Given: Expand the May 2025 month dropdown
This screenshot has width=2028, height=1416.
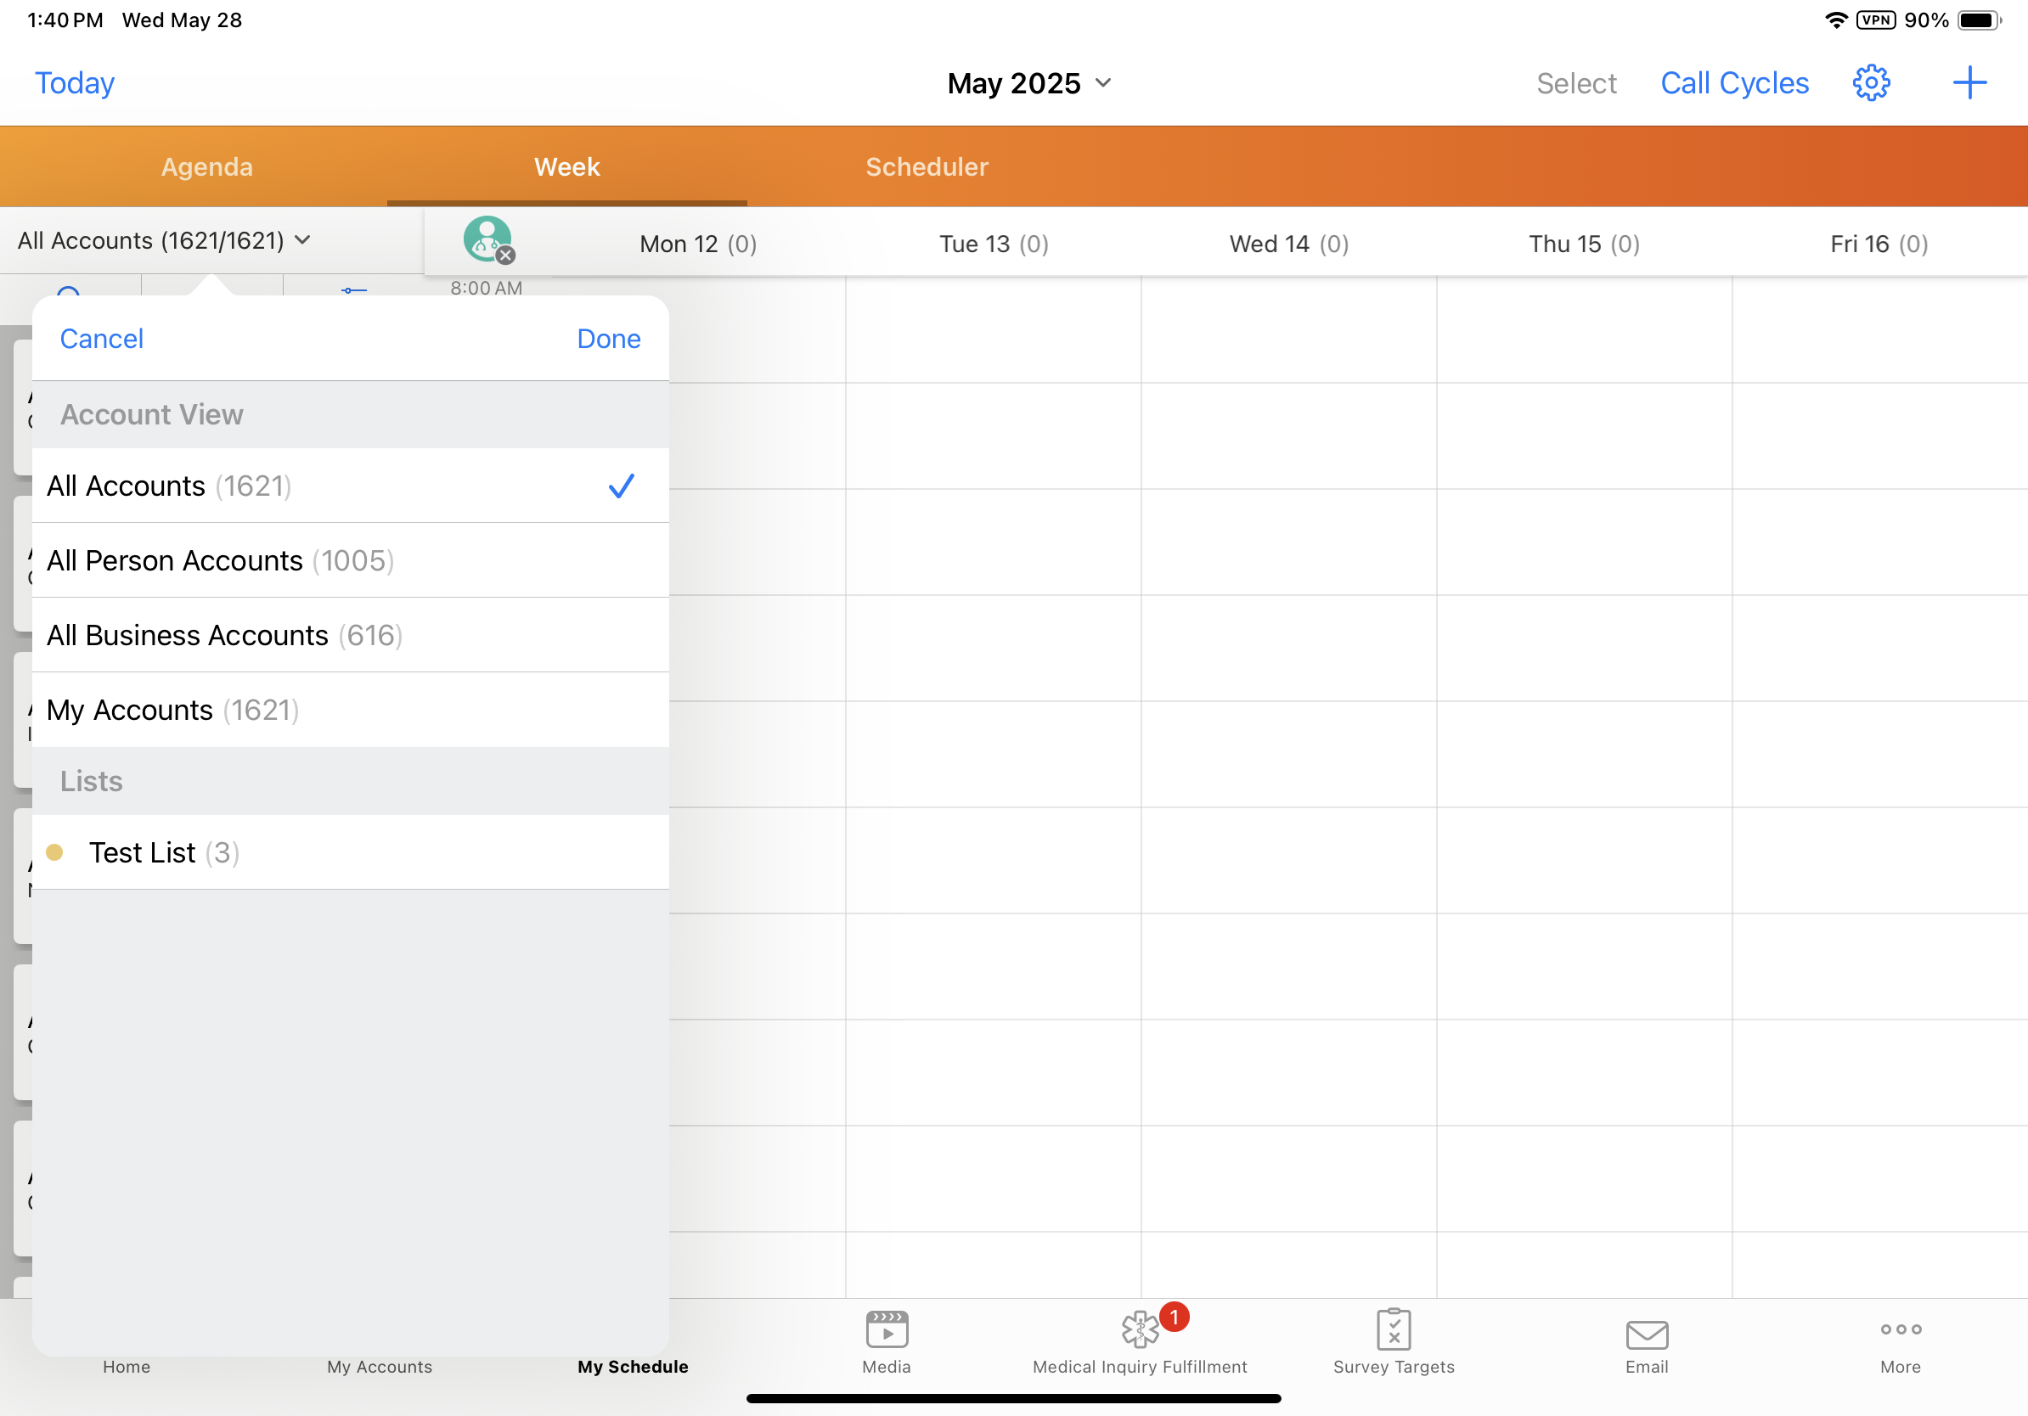Looking at the screenshot, I should click(x=1029, y=83).
